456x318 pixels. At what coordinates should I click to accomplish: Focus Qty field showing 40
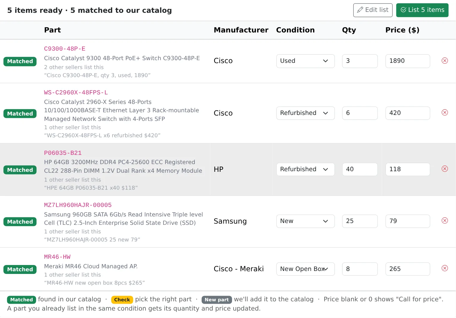360,169
